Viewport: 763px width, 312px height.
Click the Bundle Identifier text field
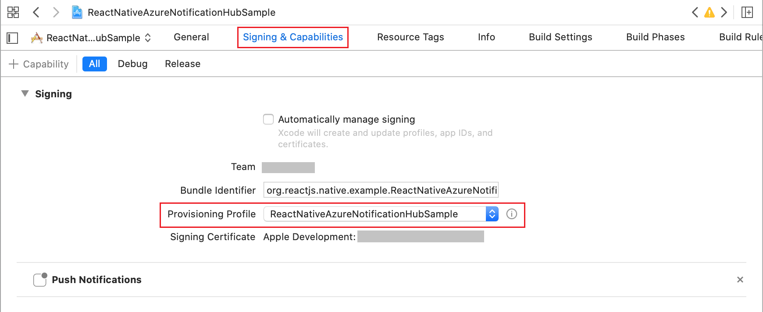[x=381, y=190]
